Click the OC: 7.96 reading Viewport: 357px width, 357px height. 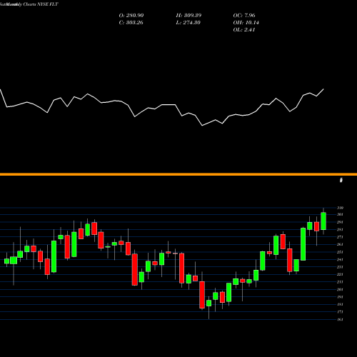tap(244, 15)
